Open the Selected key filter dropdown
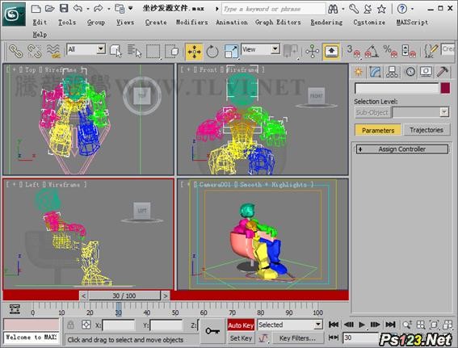 tap(290, 325)
